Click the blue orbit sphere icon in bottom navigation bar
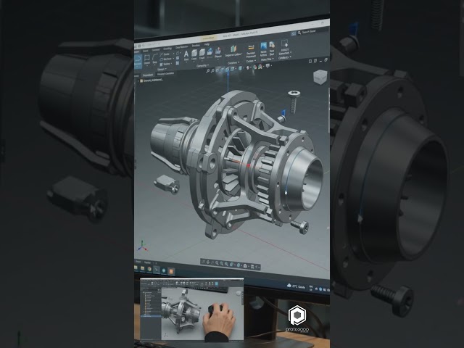This screenshot has width=464, height=348. click(239, 265)
